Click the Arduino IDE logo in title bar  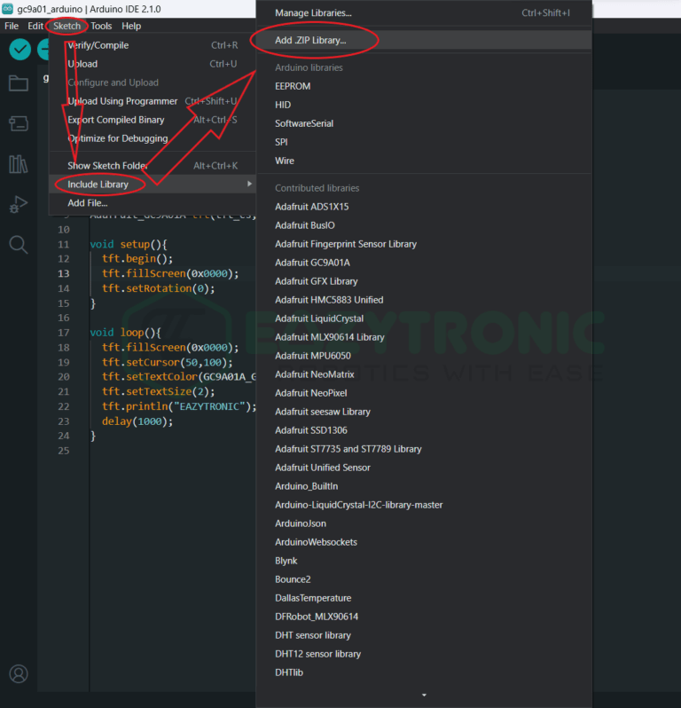pos(8,9)
